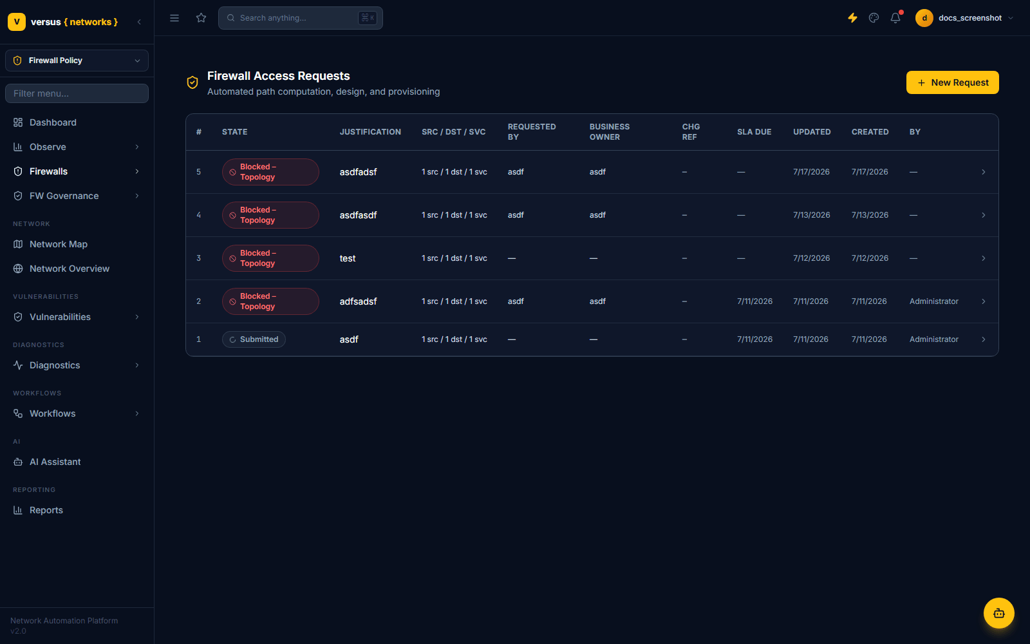Expand the Observe menu chevron
1030x644 pixels.
pyautogui.click(x=137, y=147)
